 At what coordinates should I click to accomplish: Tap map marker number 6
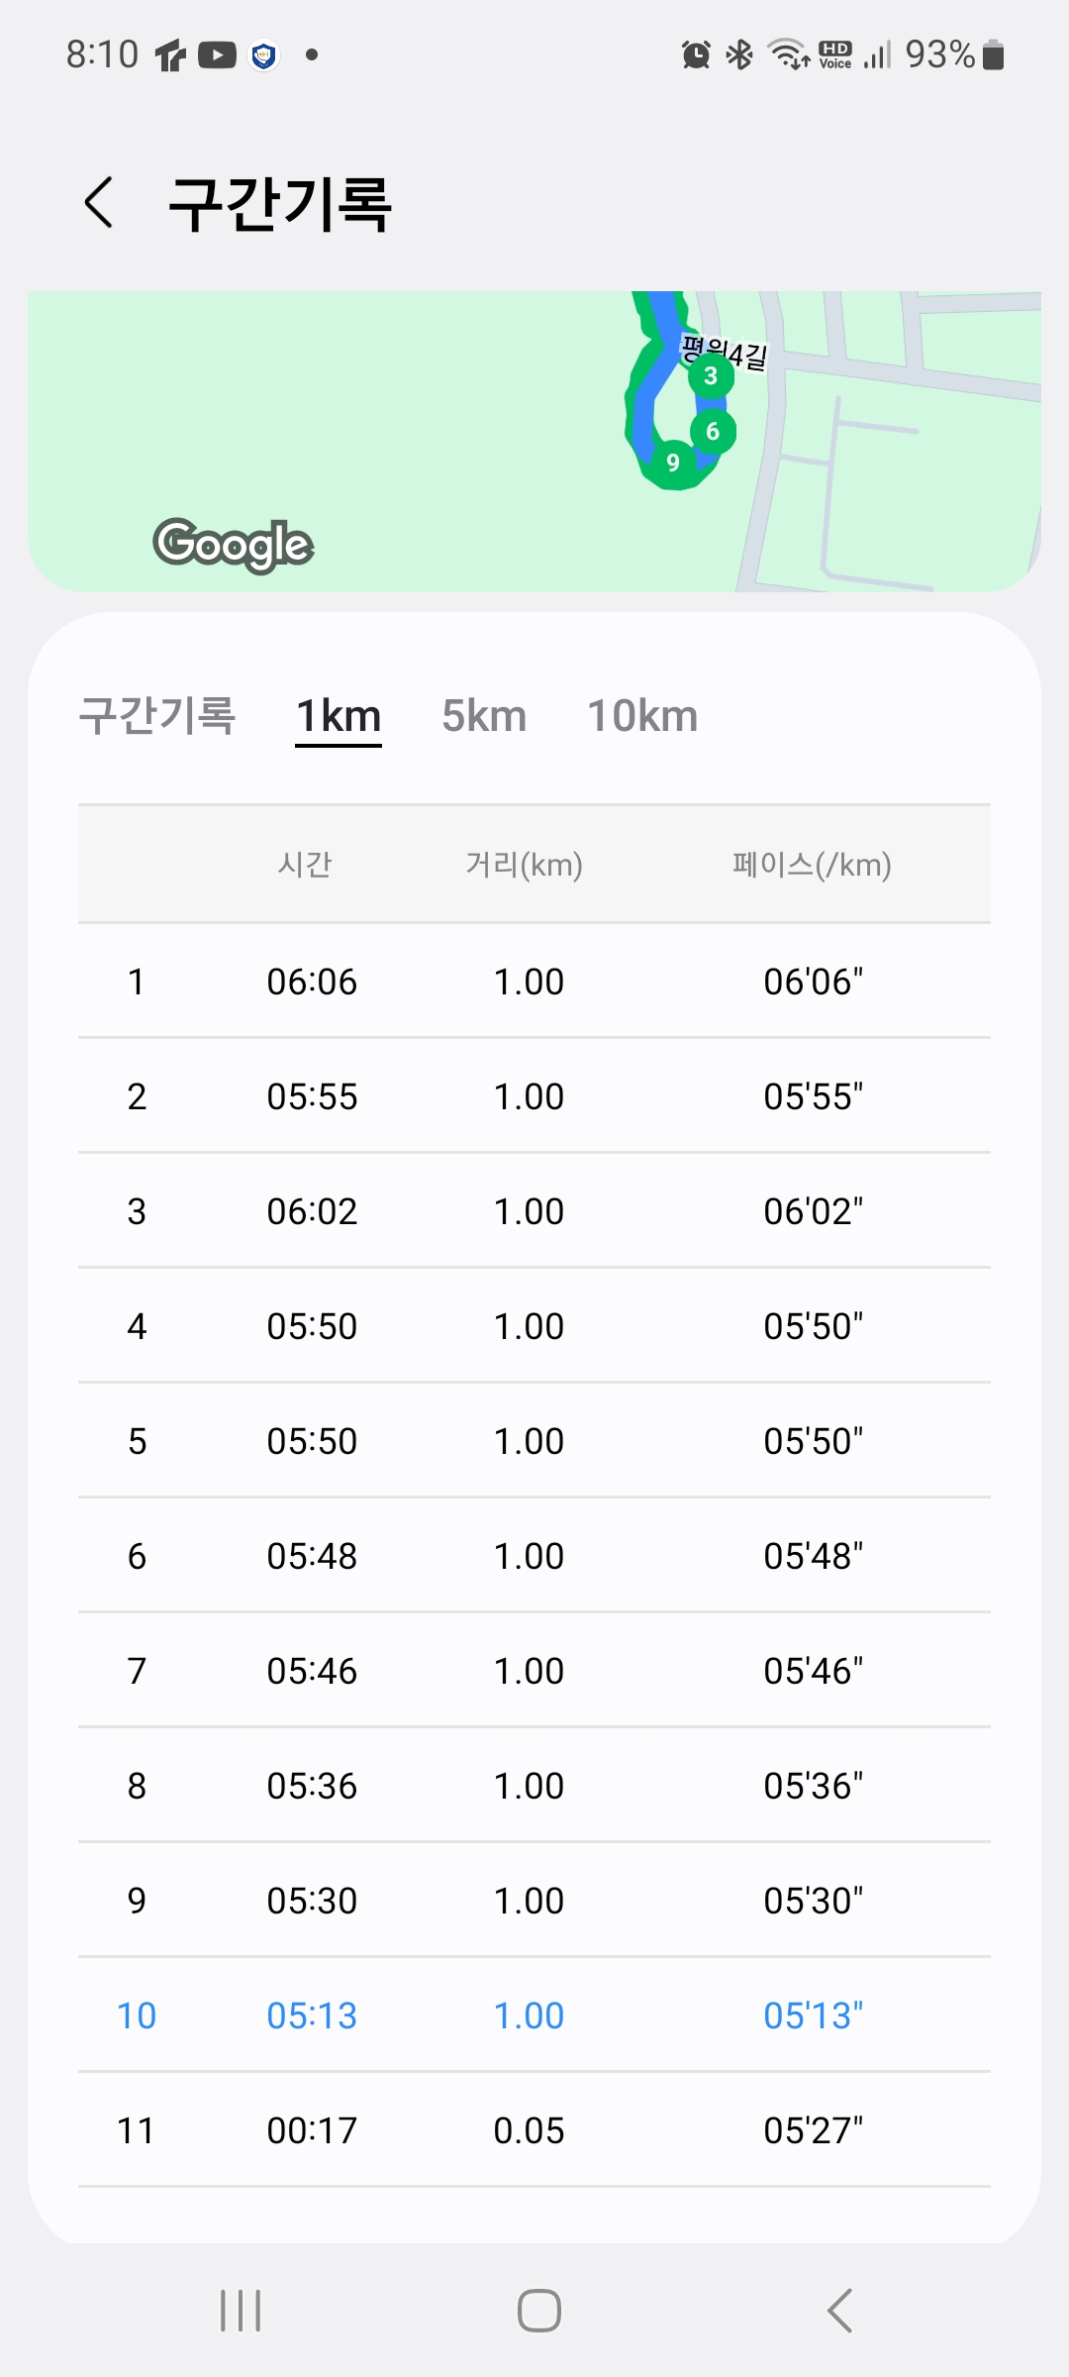click(x=713, y=432)
